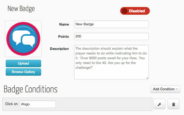Viewport: 184px width, 115px height.
Task: Open the Browse Gallery button
Action: 23,72
